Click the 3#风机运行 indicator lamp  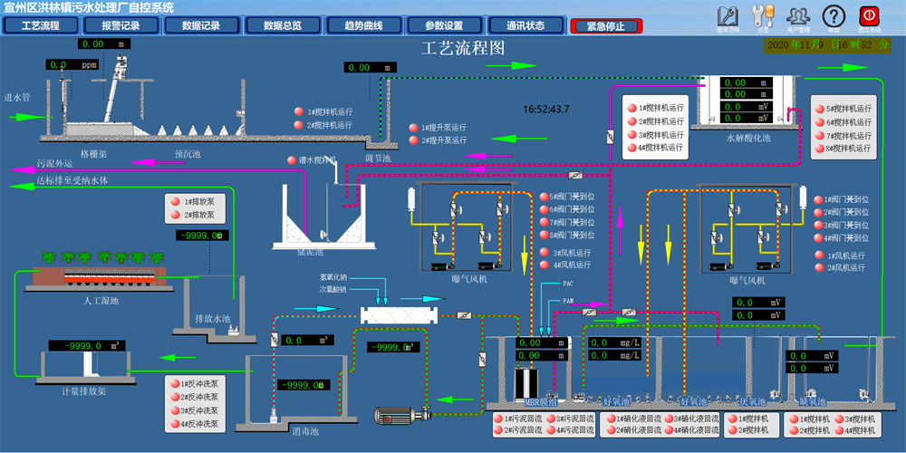pos(544,252)
